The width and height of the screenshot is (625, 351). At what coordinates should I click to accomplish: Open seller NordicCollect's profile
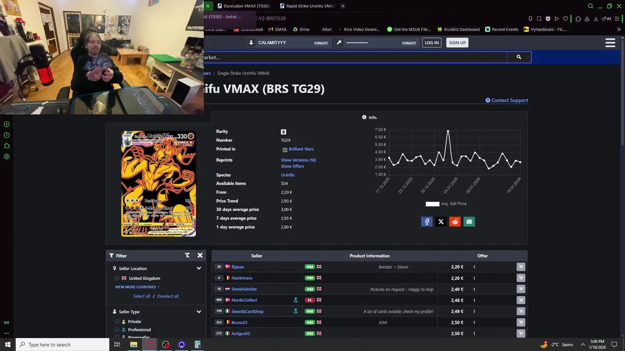[244, 300]
